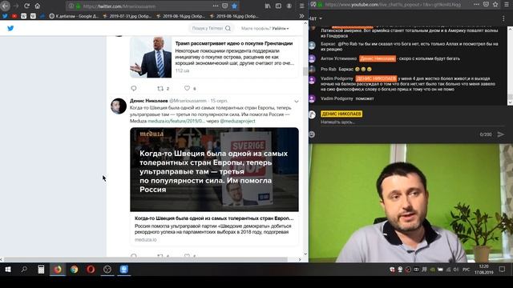Open the @meduzaproject mention
The width and height of the screenshot is (513, 288).
coord(237,121)
